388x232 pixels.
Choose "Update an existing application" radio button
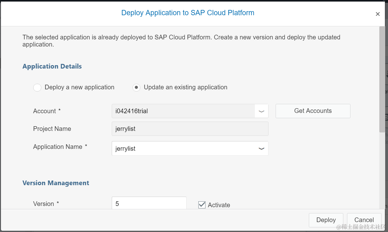(x=136, y=87)
